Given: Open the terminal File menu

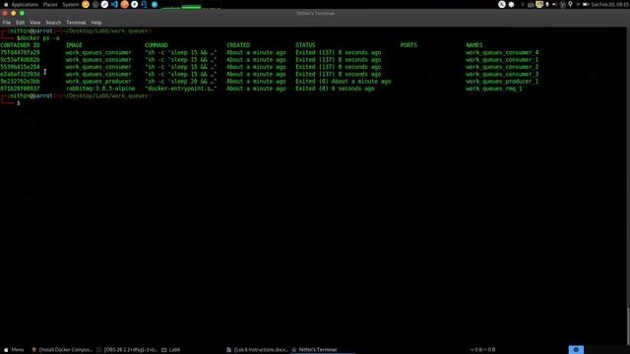Looking at the screenshot, I should (x=7, y=23).
